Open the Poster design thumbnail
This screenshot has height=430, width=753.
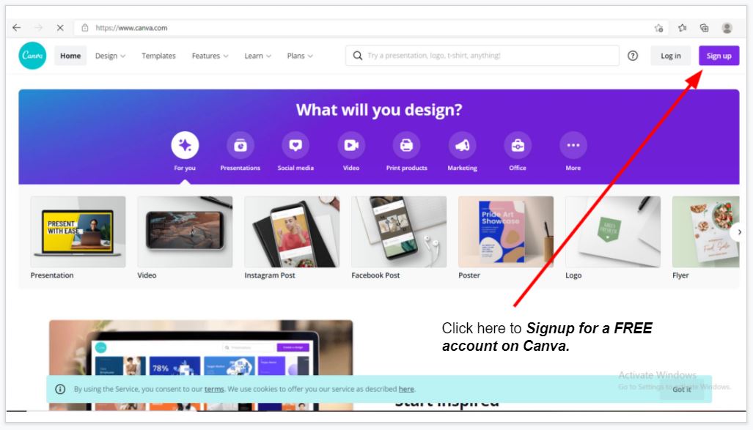pyautogui.click(x=506, y=231)
